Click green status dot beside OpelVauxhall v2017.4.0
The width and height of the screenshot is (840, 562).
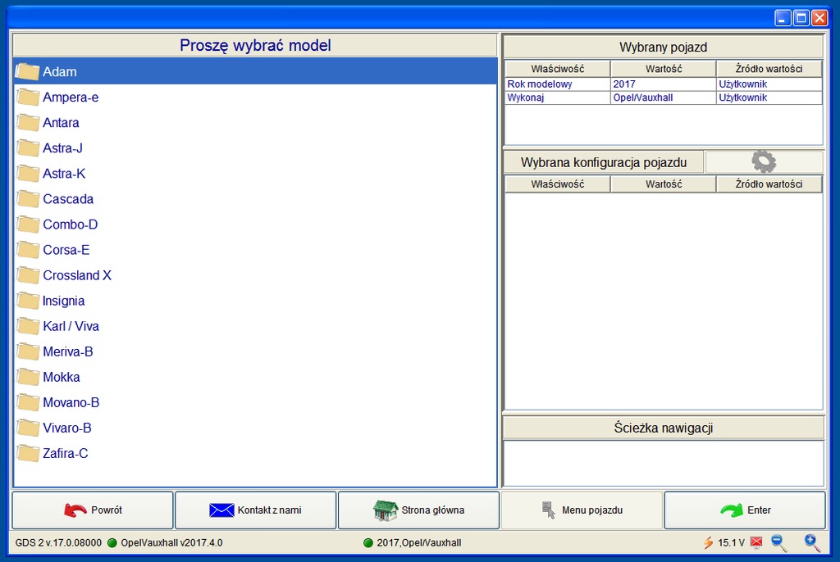click(112, 542)
